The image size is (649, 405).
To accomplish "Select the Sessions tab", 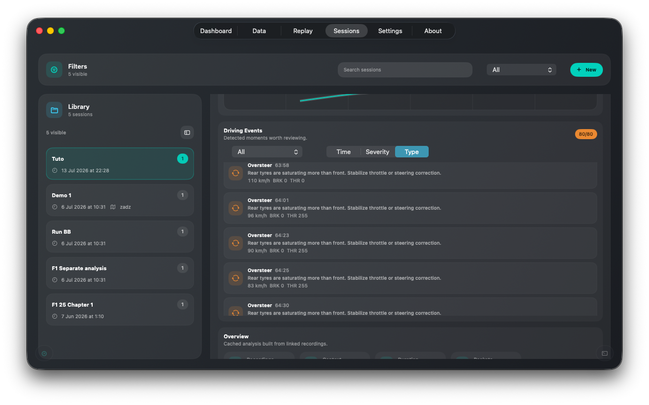I will point(347,31).
